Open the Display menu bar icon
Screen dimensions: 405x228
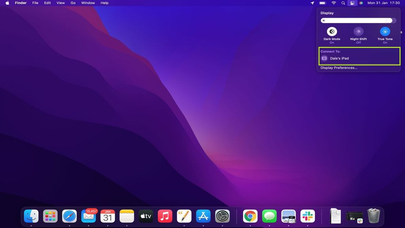[x=352, y=3]
